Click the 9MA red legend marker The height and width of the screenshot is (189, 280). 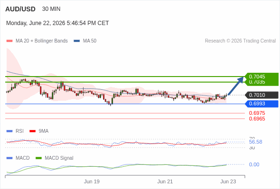[x=32, y=131]
